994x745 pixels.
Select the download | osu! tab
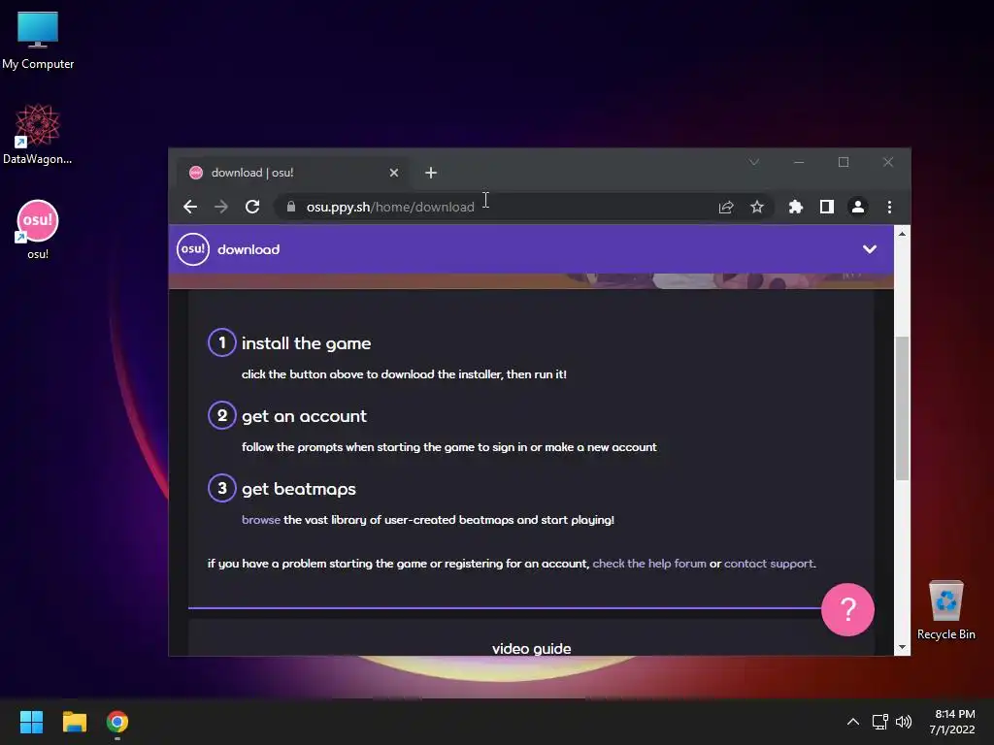point(295,173)
